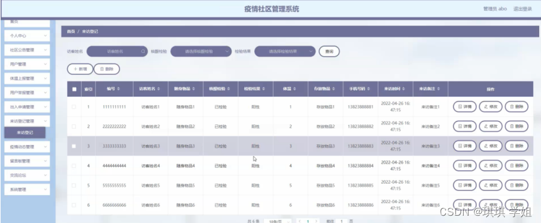The height and width of the screenshot is (223, 541).
Task: Click 删除 for row 5555555555
Action: tap(516, 186)
